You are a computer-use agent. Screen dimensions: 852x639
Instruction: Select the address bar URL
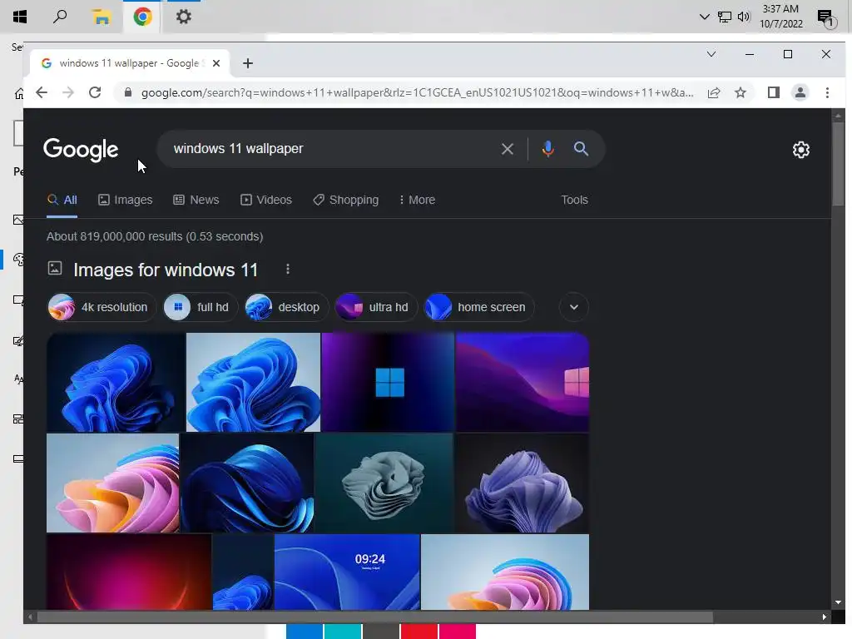417,93
